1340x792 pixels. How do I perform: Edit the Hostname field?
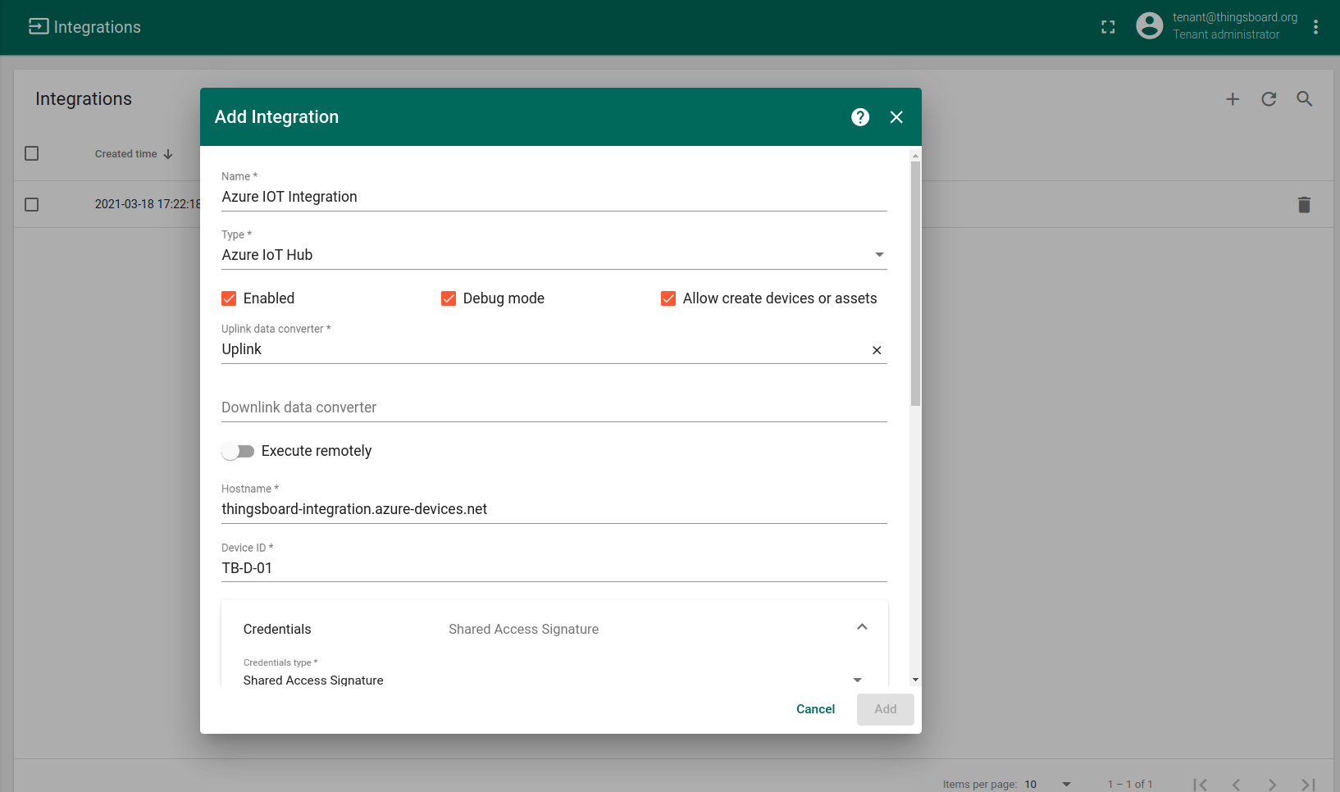(x=554, y=509)
